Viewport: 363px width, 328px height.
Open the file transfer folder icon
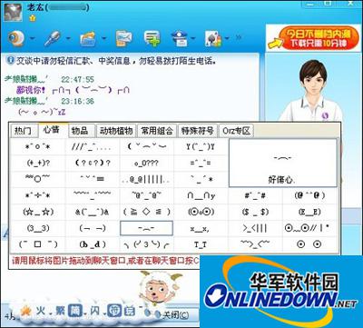pos(89,39)
